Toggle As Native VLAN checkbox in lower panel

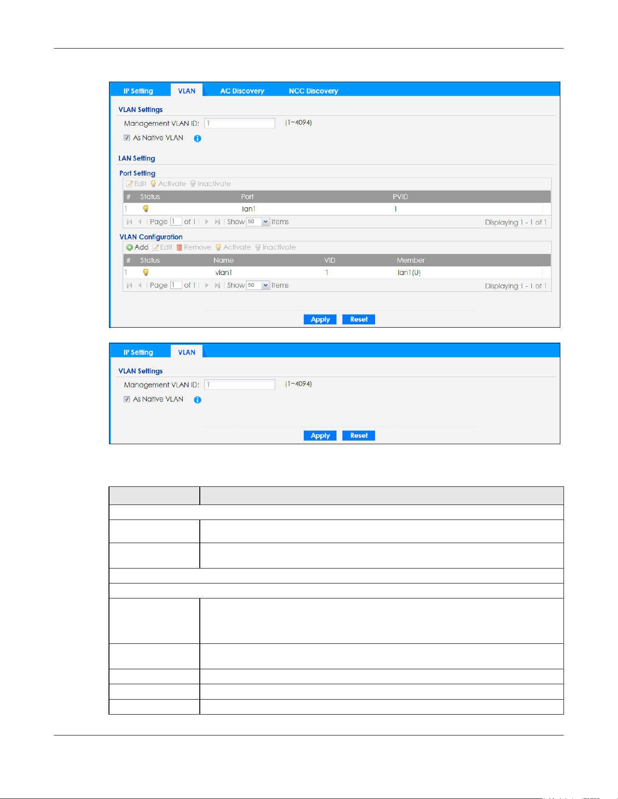click(127, 399)
